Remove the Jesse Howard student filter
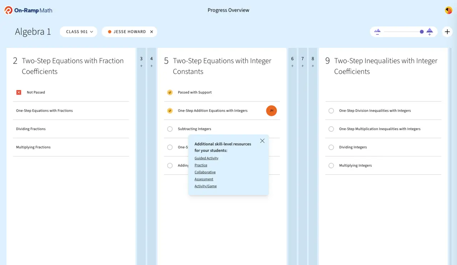457x265 pixels. (x=151, y=32)
